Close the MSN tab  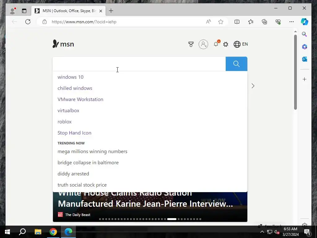[101, 11]
